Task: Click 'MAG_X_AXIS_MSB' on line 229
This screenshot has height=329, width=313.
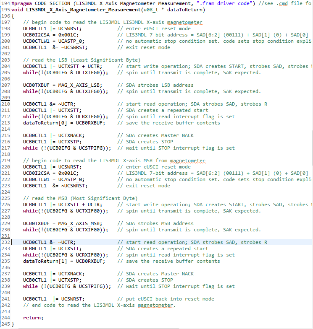Action: pos(79,224)
